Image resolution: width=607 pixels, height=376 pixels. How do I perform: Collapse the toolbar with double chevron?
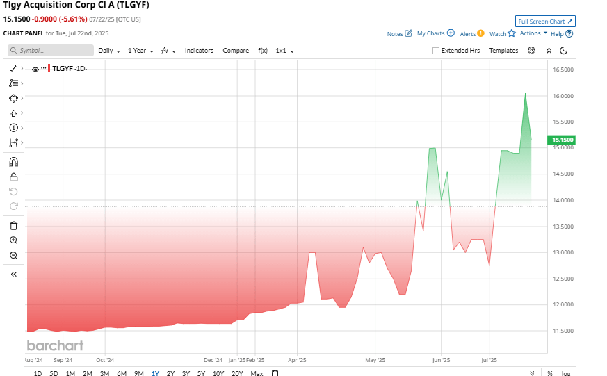coord(549,51)
